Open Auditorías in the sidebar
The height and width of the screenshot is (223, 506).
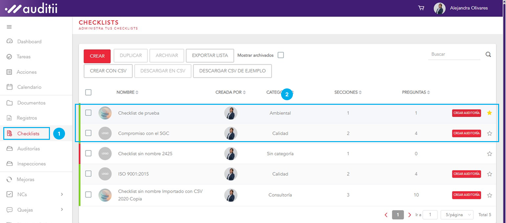coord(28,149)
